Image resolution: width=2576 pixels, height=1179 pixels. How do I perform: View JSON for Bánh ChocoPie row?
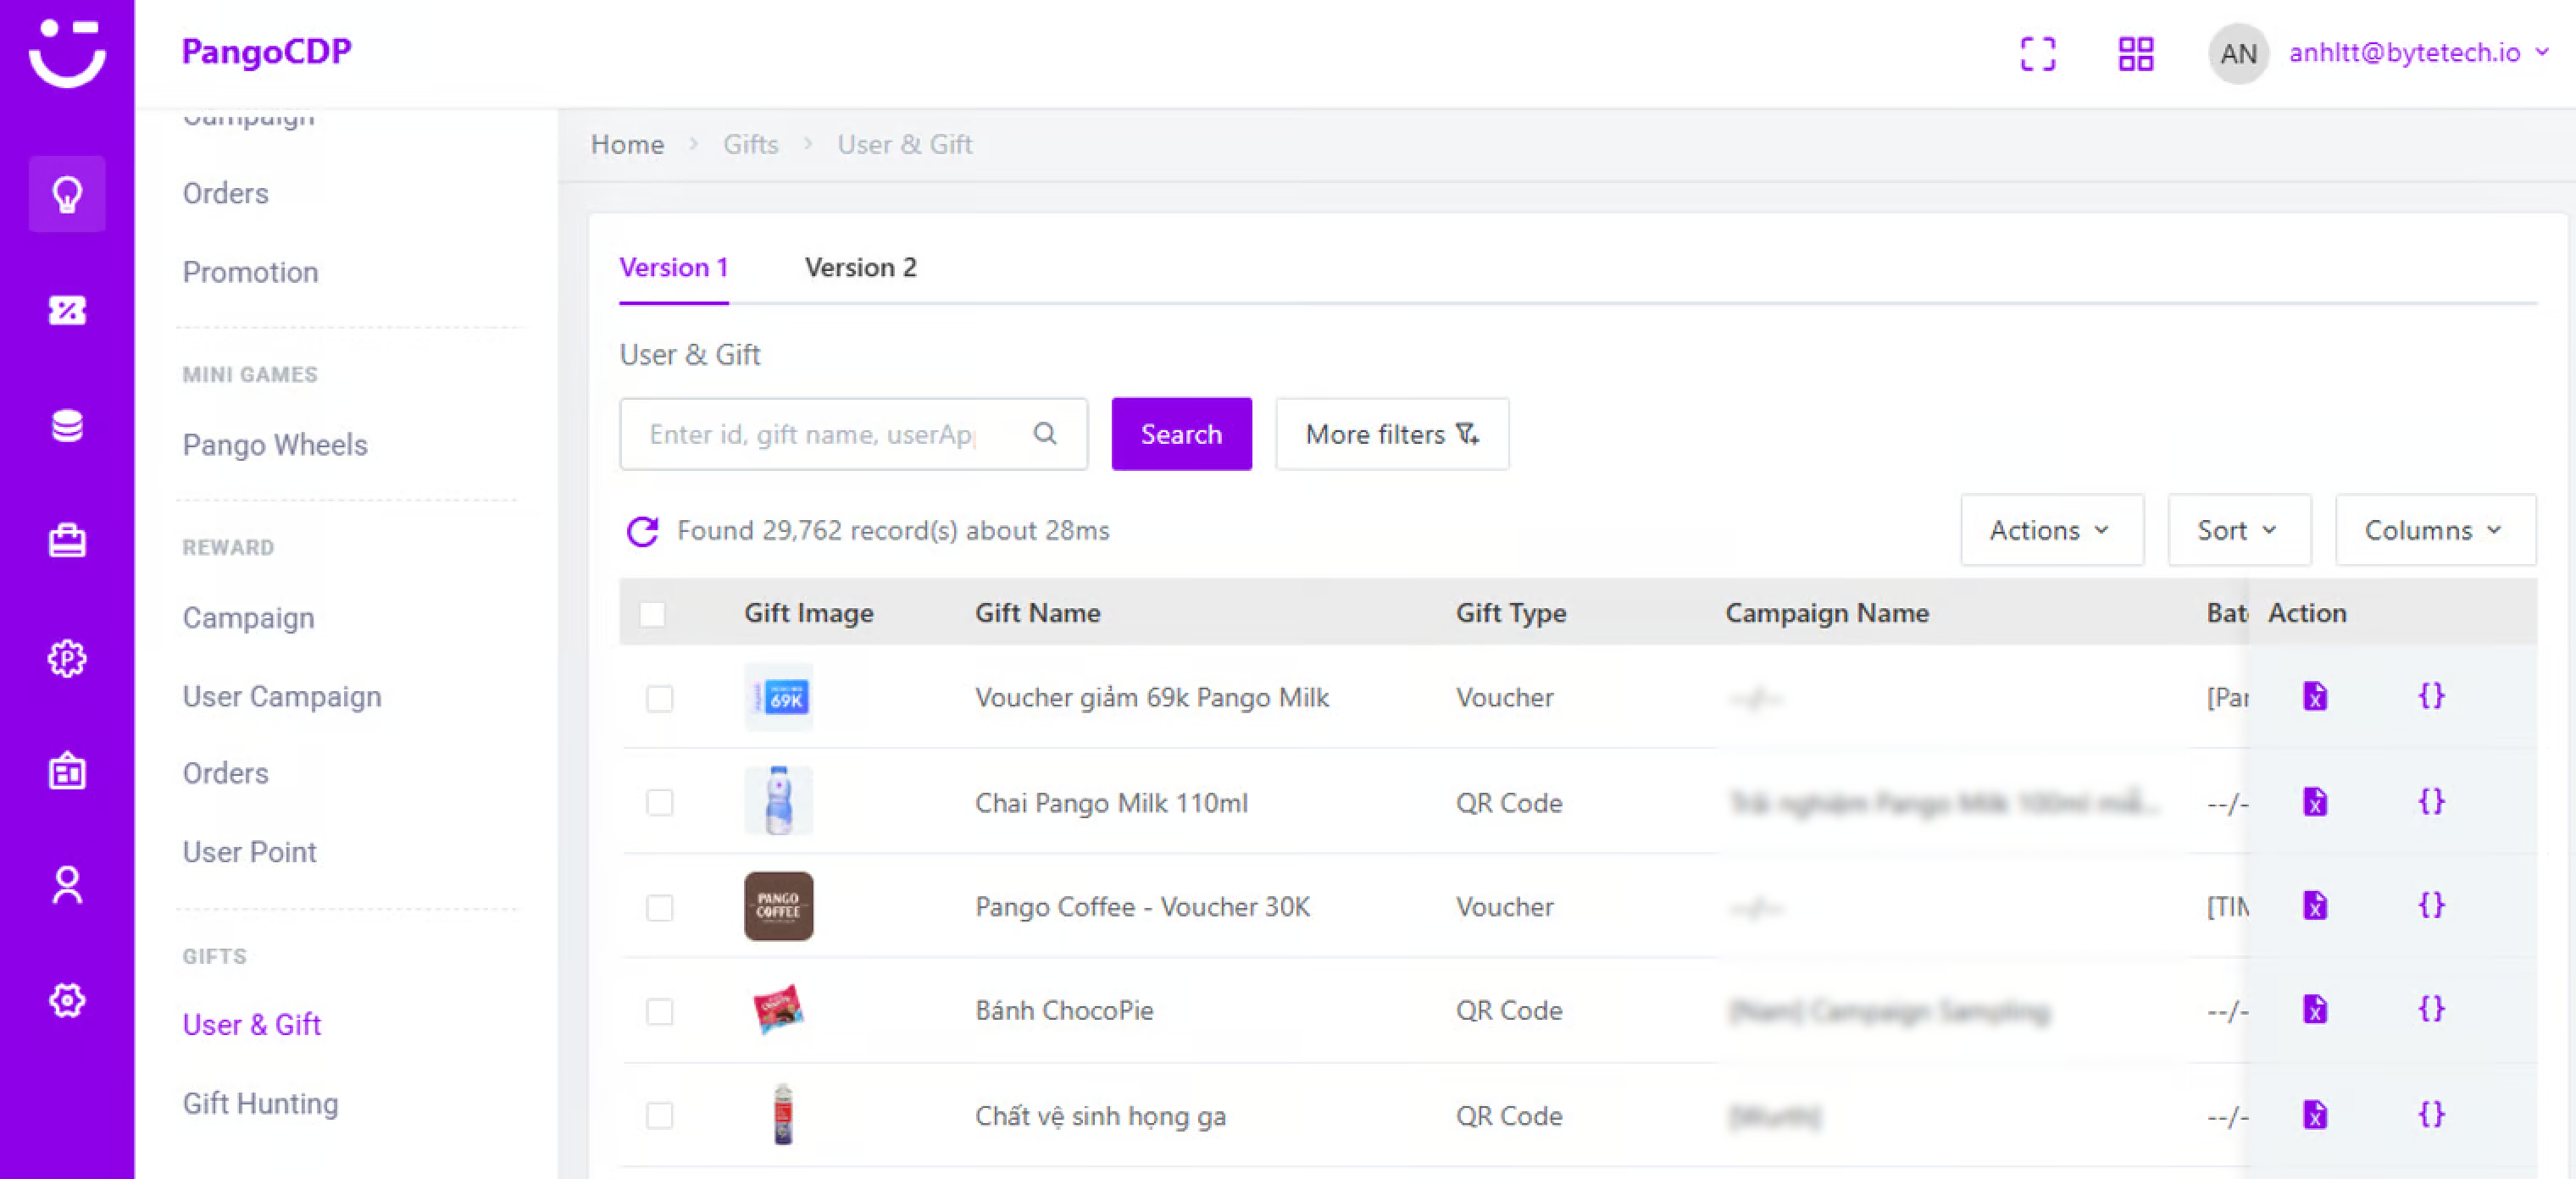(2431, 1009)
